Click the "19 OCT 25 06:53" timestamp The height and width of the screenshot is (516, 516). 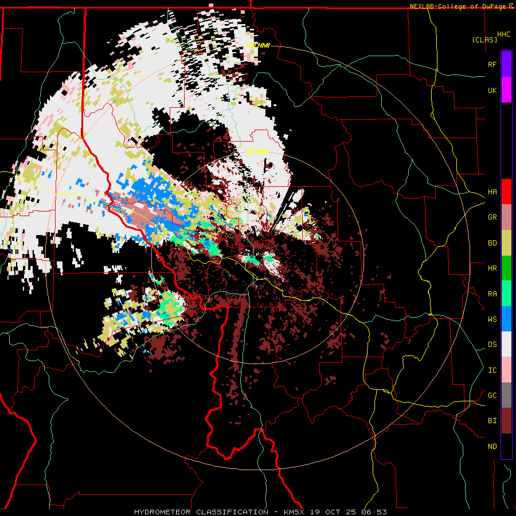(349, 512)
